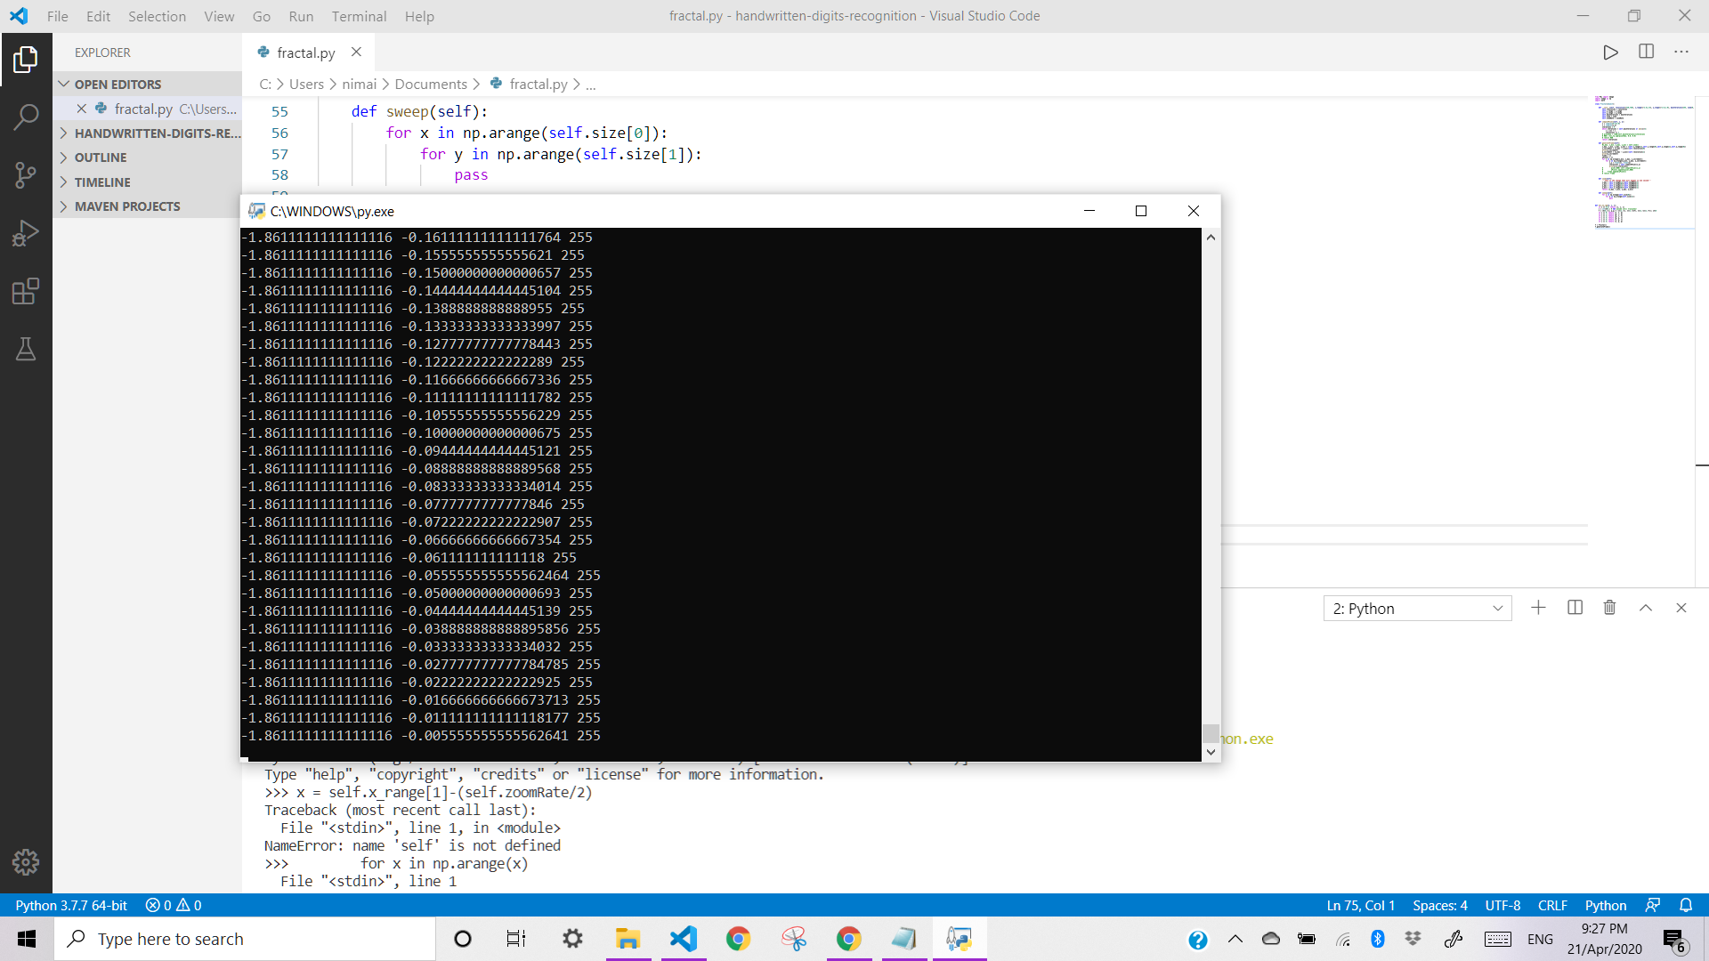Split the editor to the right
1709x961 pixels.
1646,52
